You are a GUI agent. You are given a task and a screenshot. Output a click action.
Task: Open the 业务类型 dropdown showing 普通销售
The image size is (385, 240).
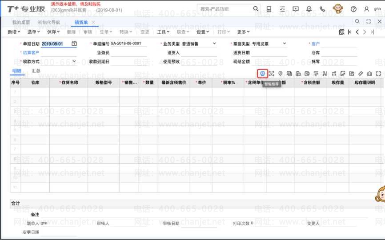tap(214, 43)
